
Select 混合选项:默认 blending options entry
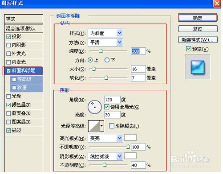24,28
